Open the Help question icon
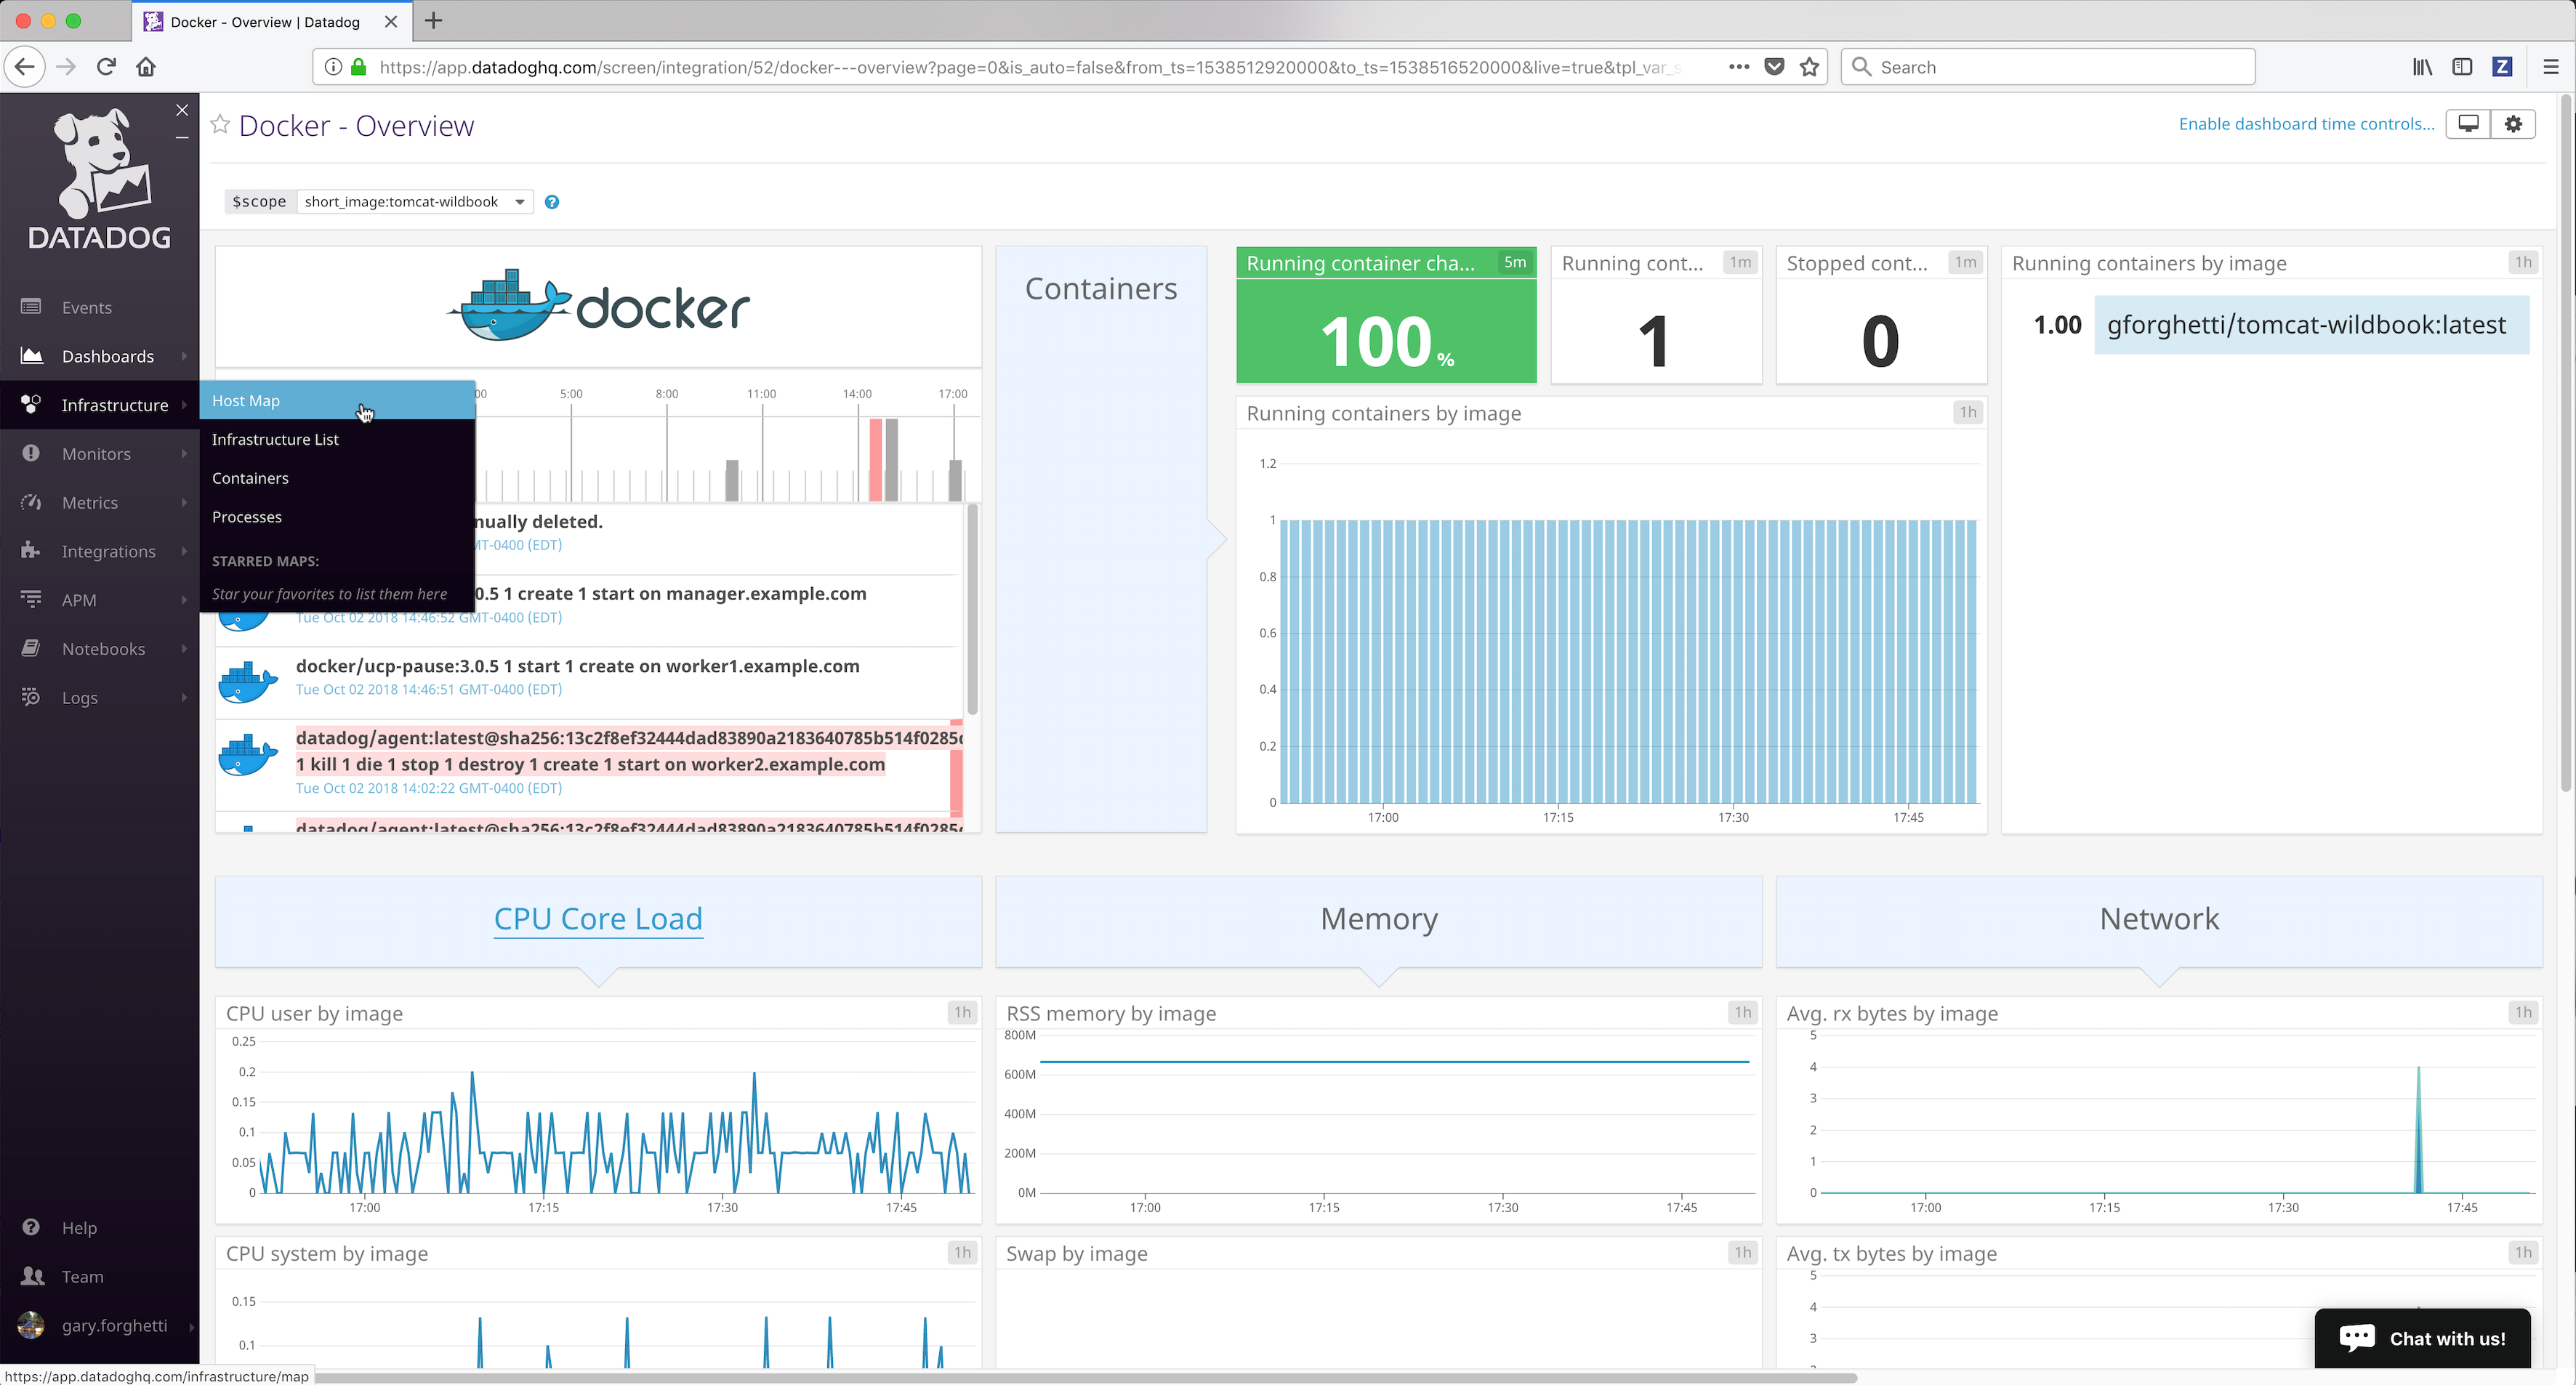Screen dimensions: 2576x1385 pos(31,1227)
